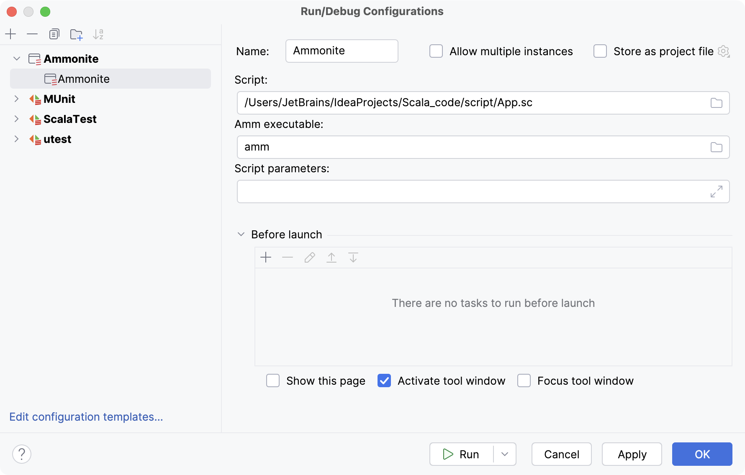
Task: Select Ammonite child configuration
Action: pyautogui.click(x=110, y=79)
